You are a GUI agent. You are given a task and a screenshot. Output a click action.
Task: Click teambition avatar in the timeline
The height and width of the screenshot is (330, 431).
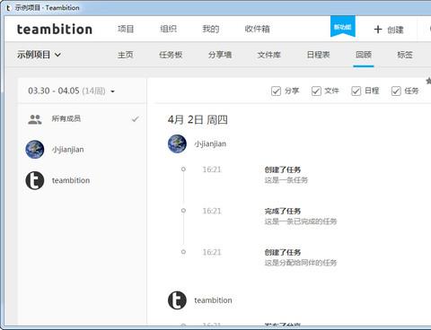177,300
